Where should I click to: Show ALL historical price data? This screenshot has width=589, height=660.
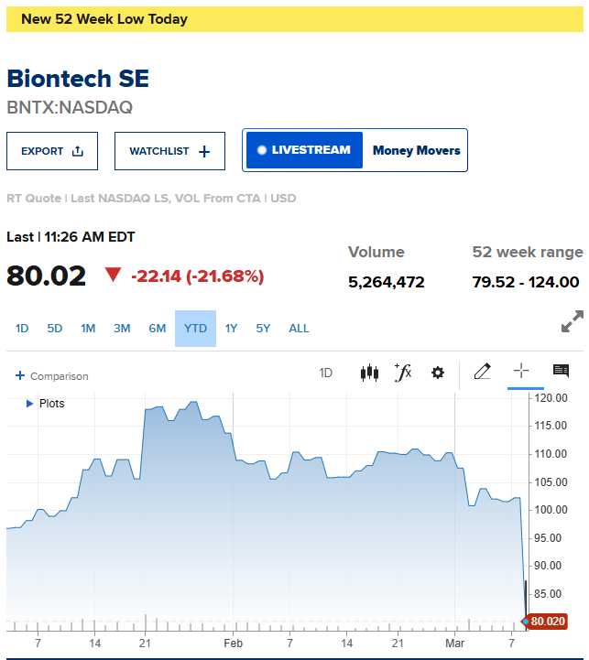[x=299, y=329]
